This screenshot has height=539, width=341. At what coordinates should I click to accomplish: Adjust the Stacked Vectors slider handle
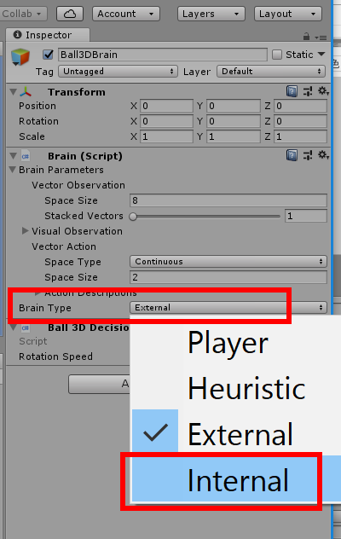point(133,217)
